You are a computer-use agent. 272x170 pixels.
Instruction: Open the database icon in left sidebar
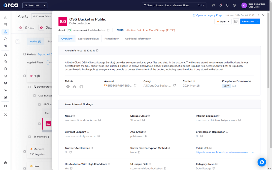coord(5,83)
